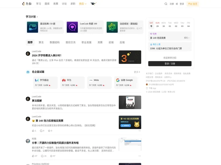
Task: Expand the 商店 dropdown menu
Action: pyautogui.click(x=83, y=4)
